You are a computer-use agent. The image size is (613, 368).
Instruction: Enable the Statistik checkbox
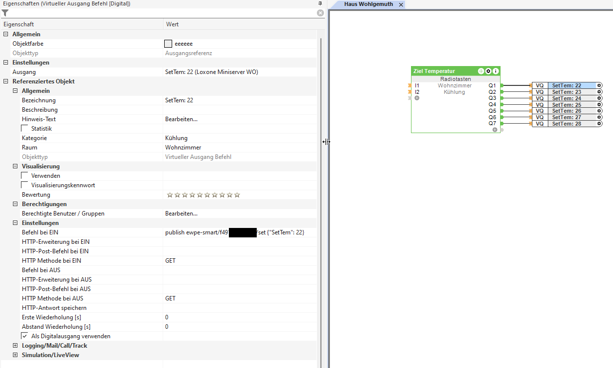click(25, 129)
